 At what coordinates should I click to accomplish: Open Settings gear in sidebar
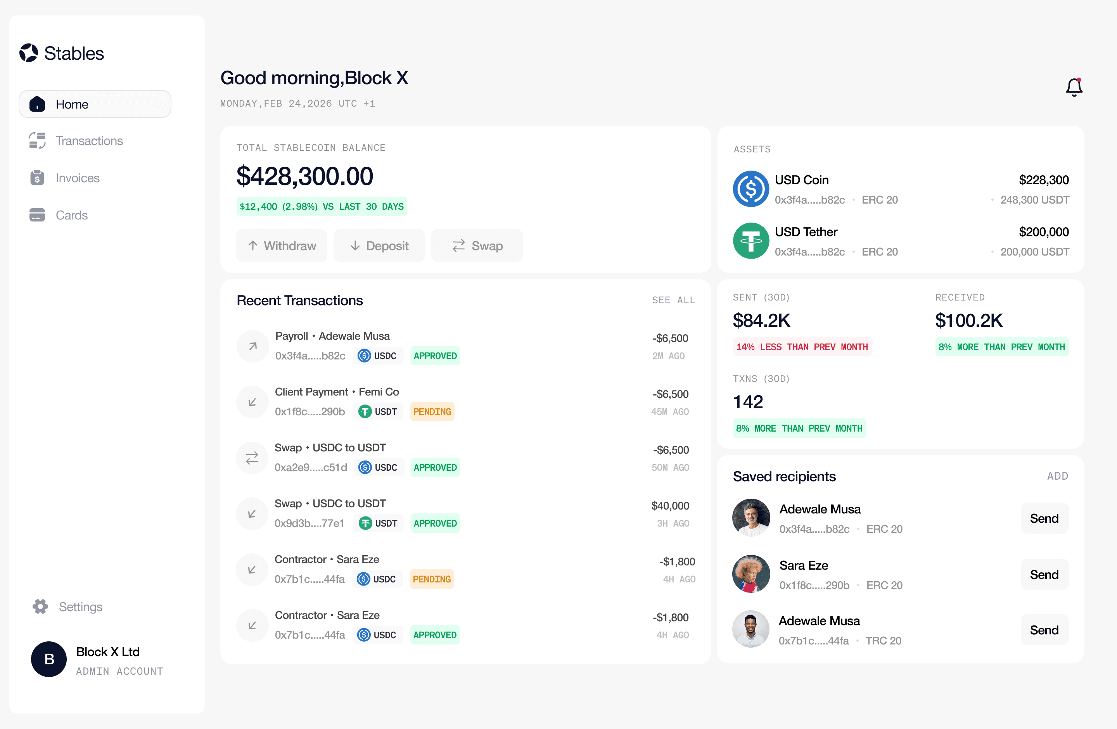coord(40,606)
